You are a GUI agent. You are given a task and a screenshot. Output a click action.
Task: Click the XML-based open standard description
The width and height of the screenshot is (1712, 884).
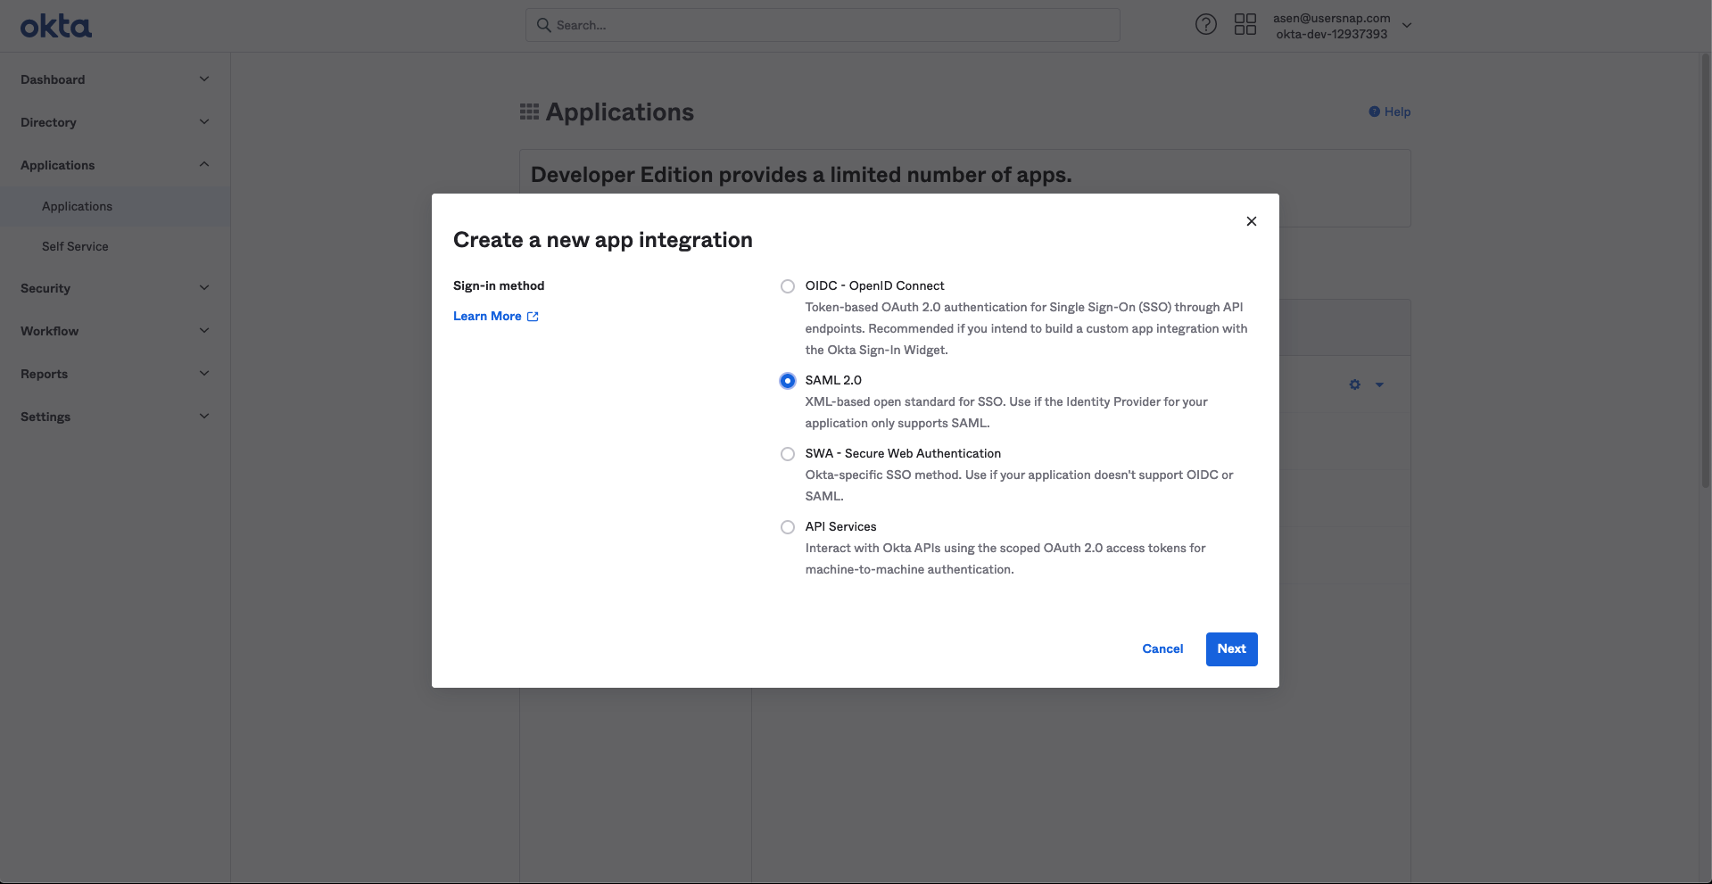click(x=1006, y=412)
